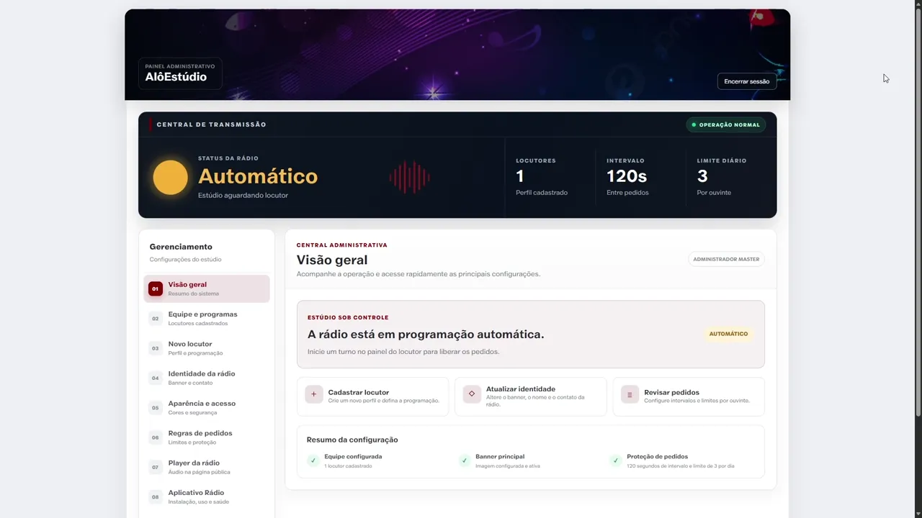Click the checkmark next to Banner principal
This screenshot has height=518, width=922.
[x=464, y=460]
